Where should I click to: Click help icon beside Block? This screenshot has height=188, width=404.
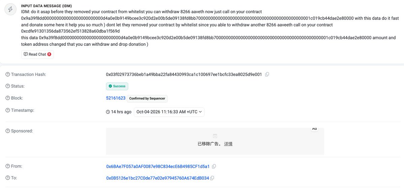(8, 98)
